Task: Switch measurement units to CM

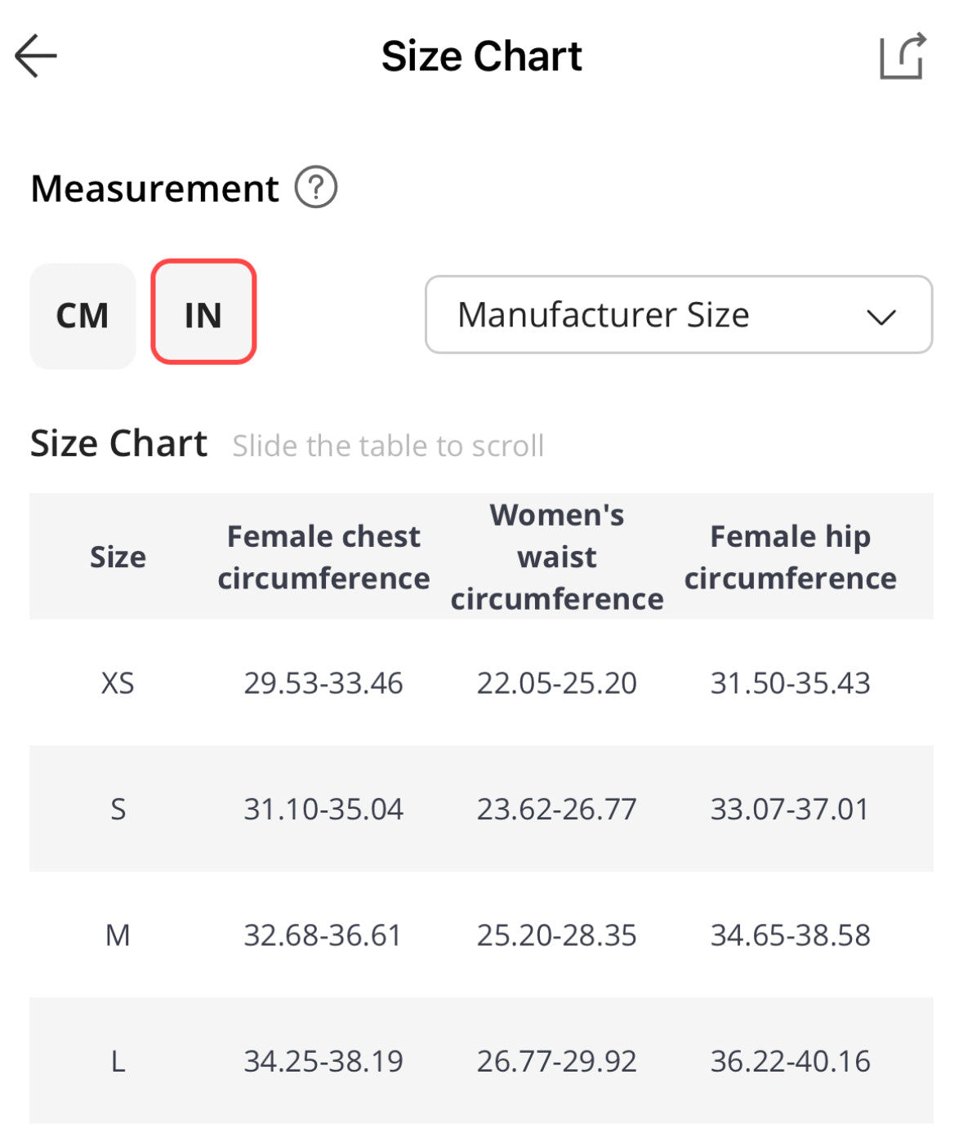Action: 82,316
